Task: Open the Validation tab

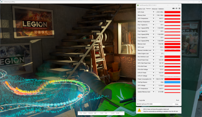Action: coord(161,9)
